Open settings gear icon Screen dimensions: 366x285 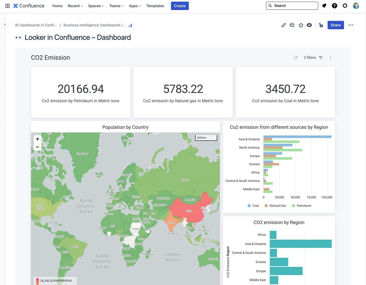(x=345, y=6)
